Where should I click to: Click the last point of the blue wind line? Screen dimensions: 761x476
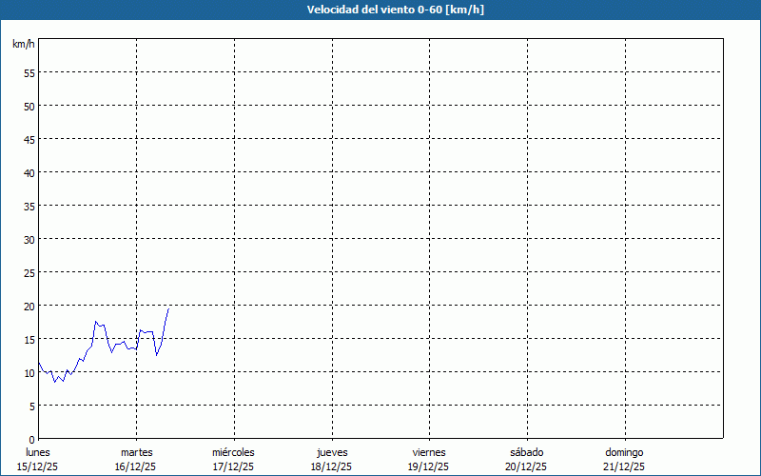pyautogui.click(x=168, y=308)
